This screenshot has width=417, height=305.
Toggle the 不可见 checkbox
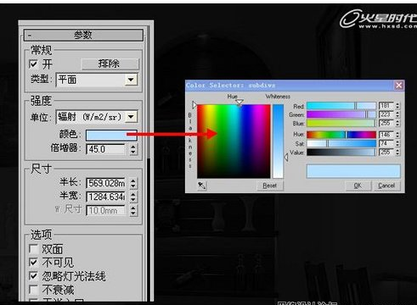pos(33,263)
